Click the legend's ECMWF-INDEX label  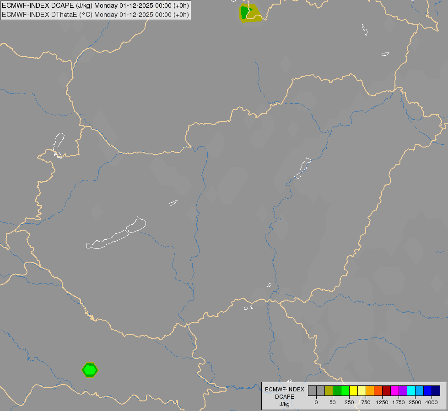click(x=285, y=390)
